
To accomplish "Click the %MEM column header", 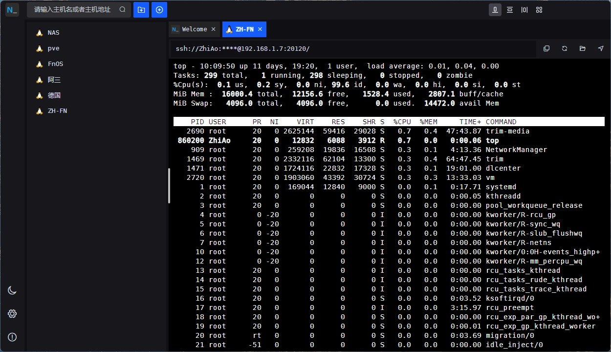I will [429, 122].
